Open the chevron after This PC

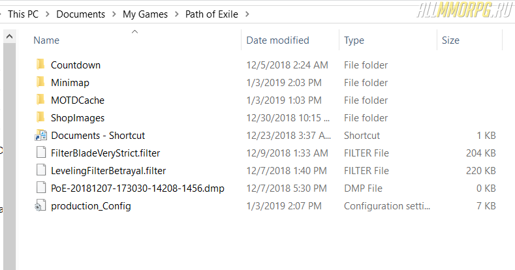(48, 14)
